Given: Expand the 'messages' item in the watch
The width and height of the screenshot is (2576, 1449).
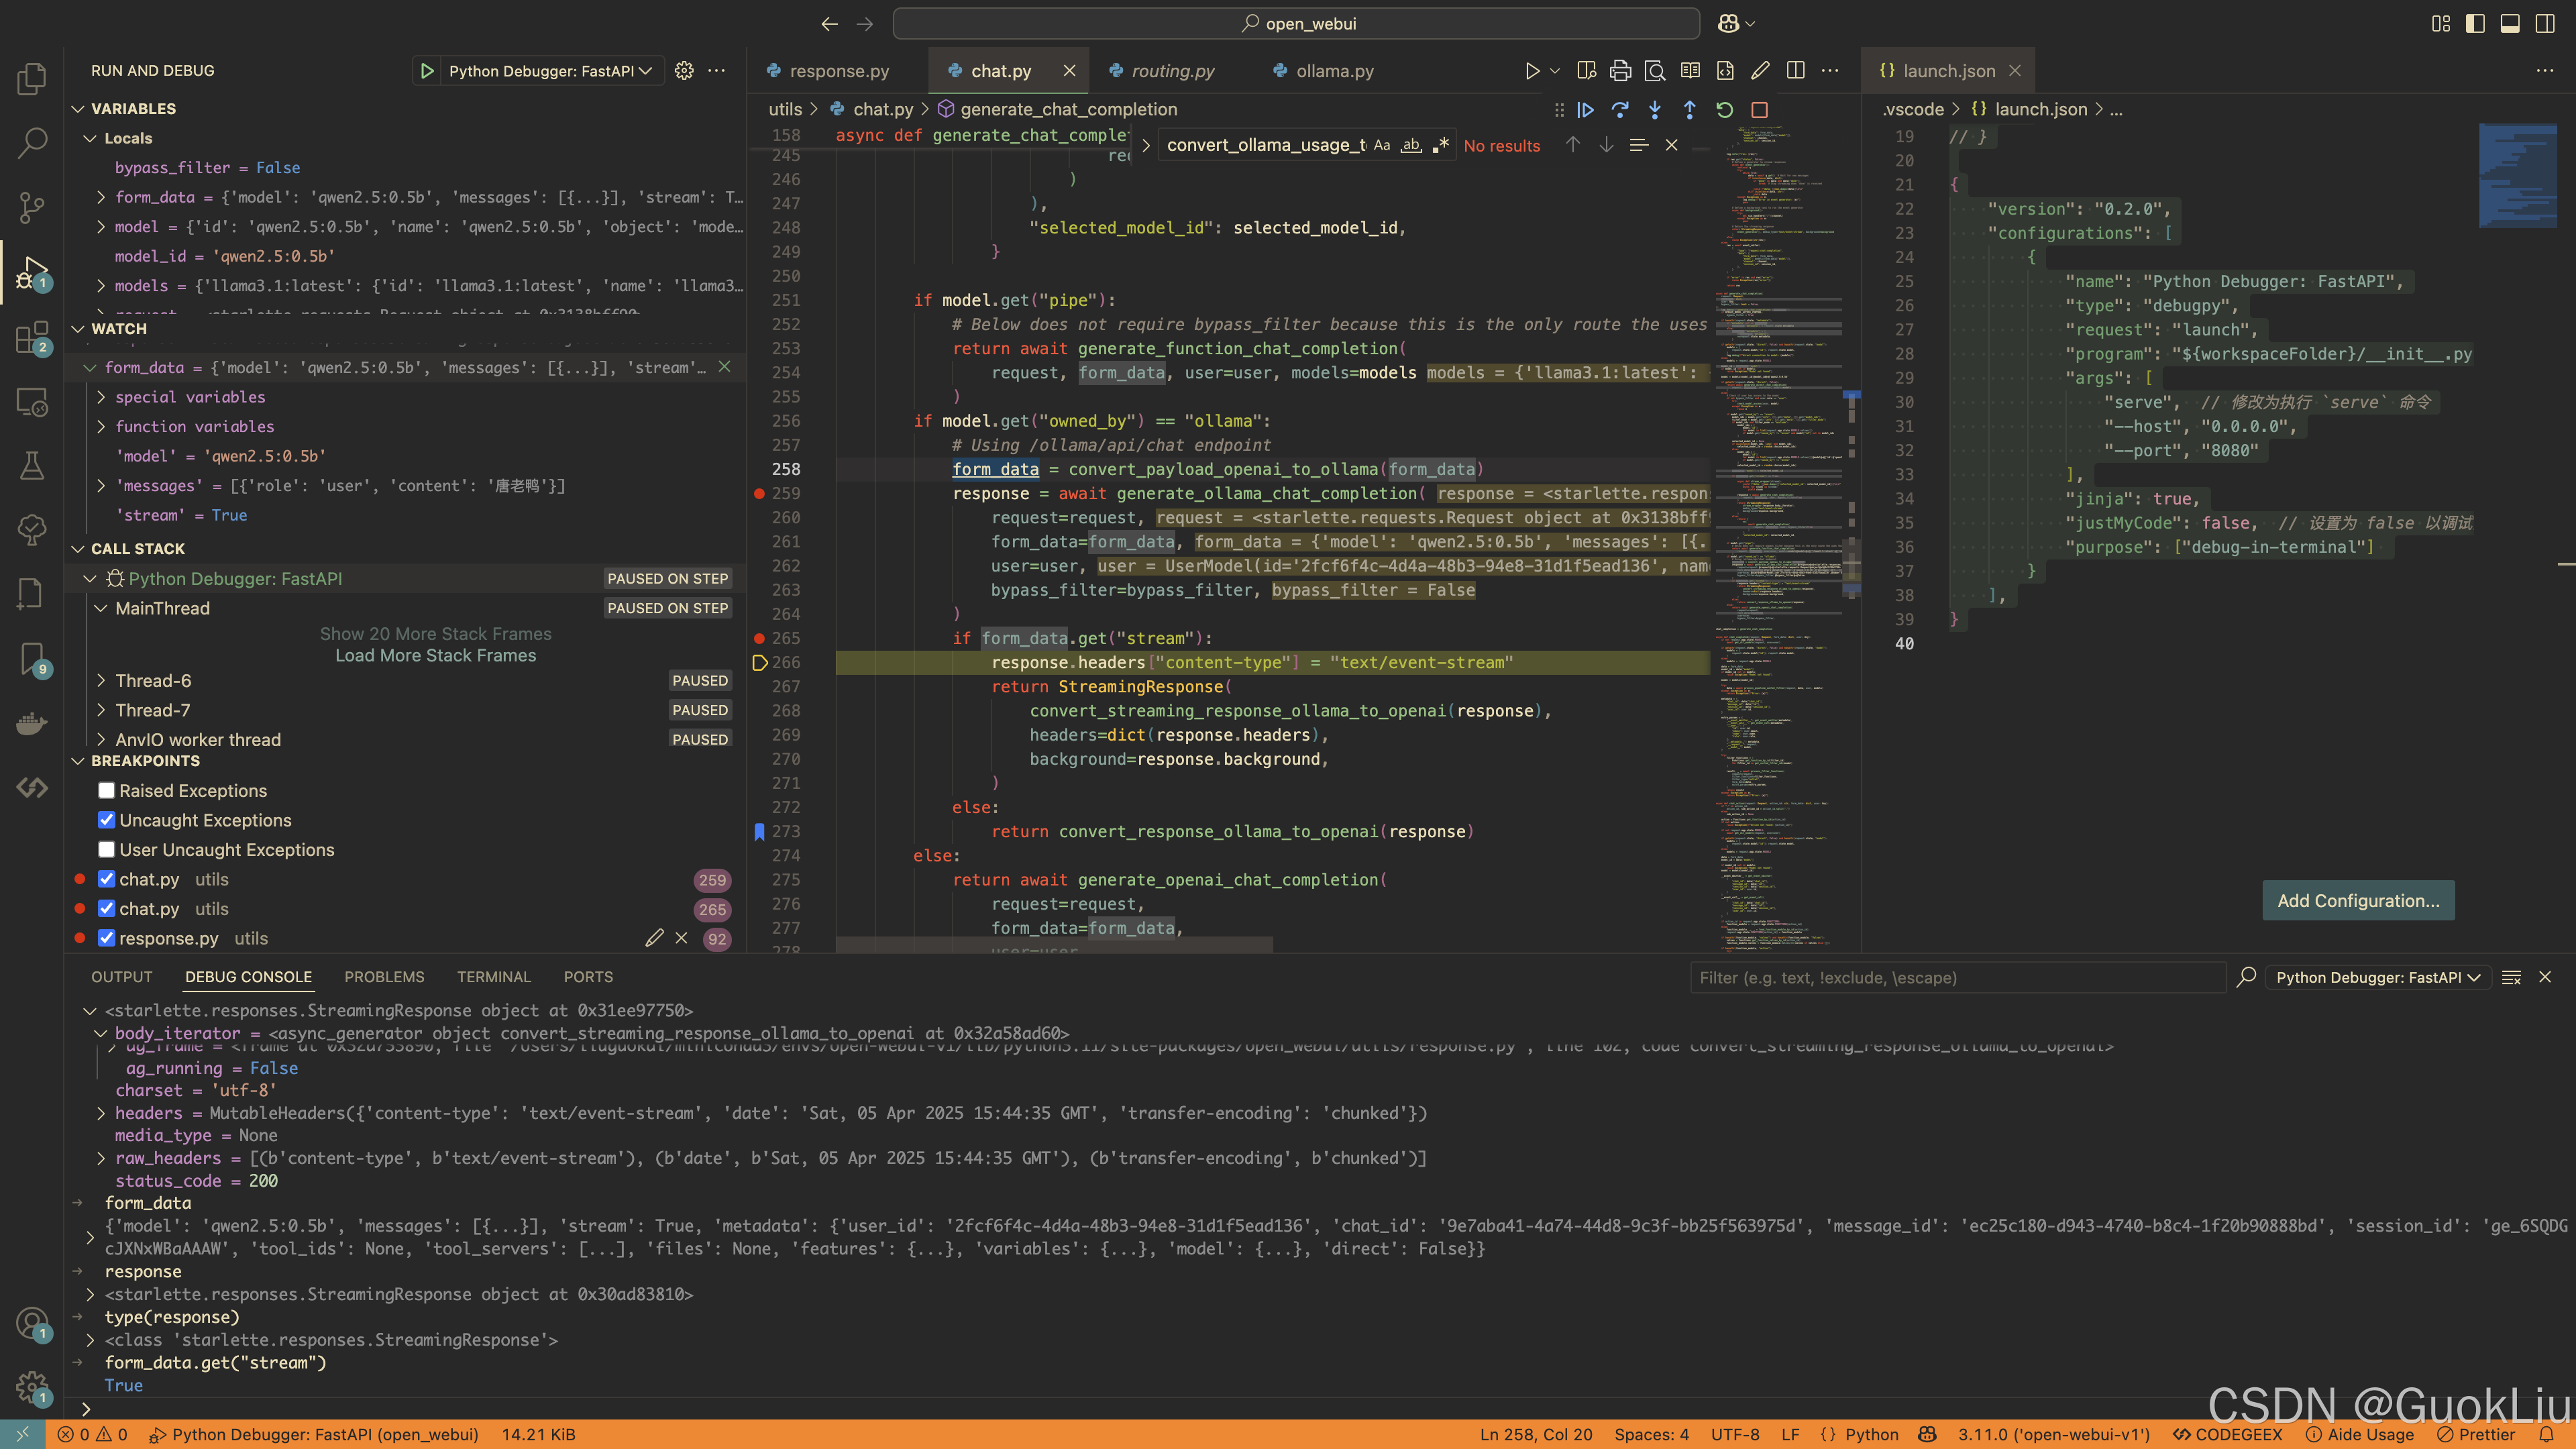Looking at the screenshot, I should (x=101, y=486).
